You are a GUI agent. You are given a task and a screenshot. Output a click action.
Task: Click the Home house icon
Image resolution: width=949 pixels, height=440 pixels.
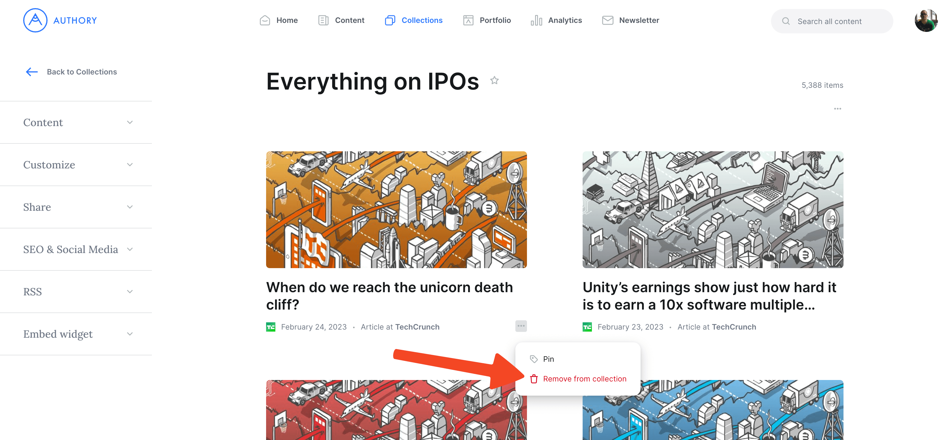click(265, 20)
